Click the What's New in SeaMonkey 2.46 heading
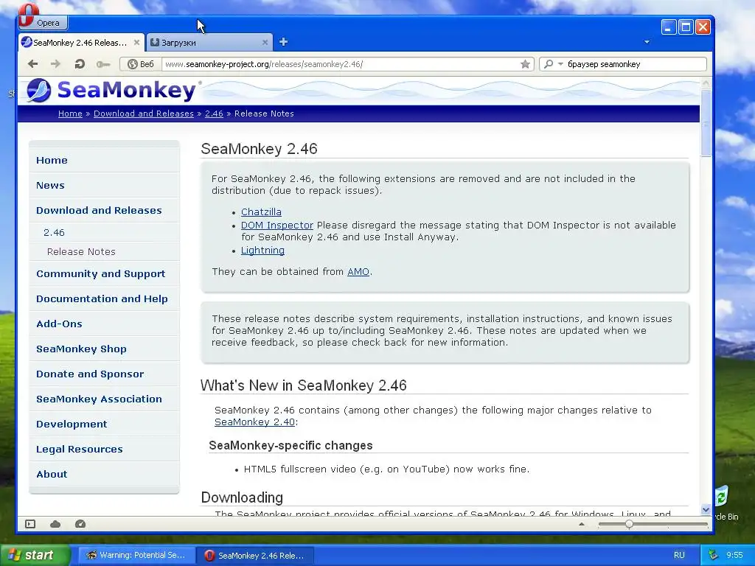 tap(303, 385)
